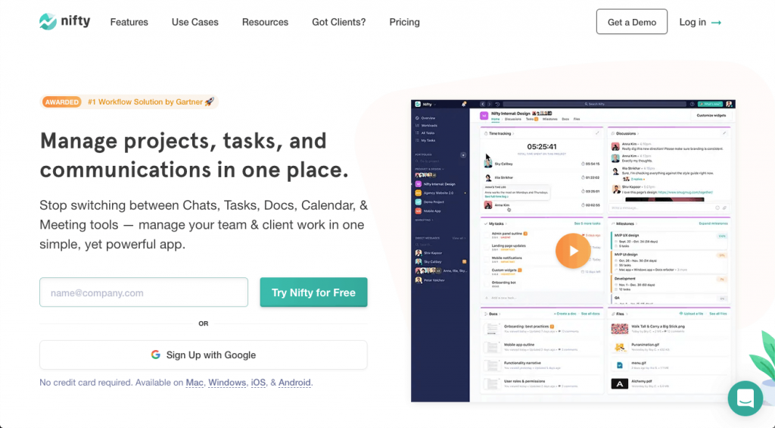Select All Tasks in preview sidebar

click(x=425, y=133)
